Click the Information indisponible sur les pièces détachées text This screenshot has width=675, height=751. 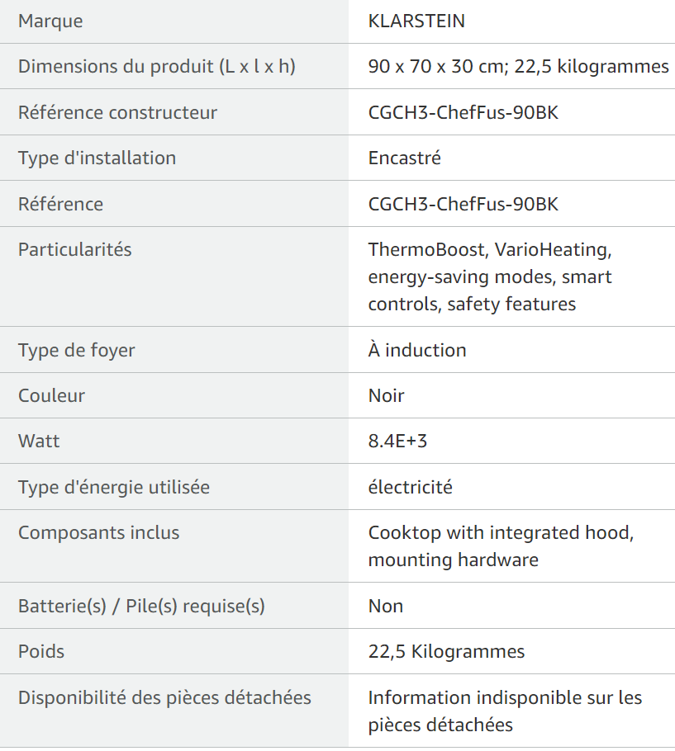tap(505, 711)
